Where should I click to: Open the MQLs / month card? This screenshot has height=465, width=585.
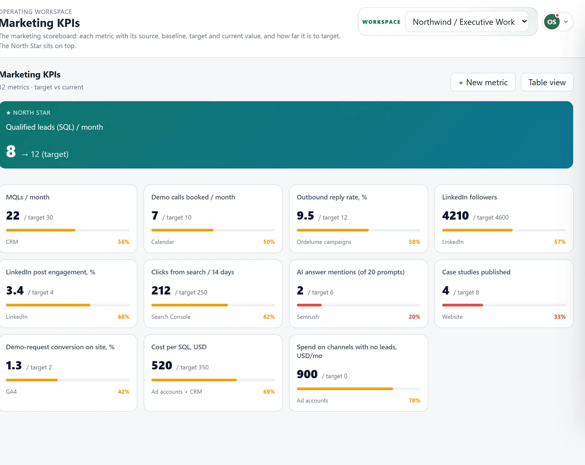[x=68, y=219]
